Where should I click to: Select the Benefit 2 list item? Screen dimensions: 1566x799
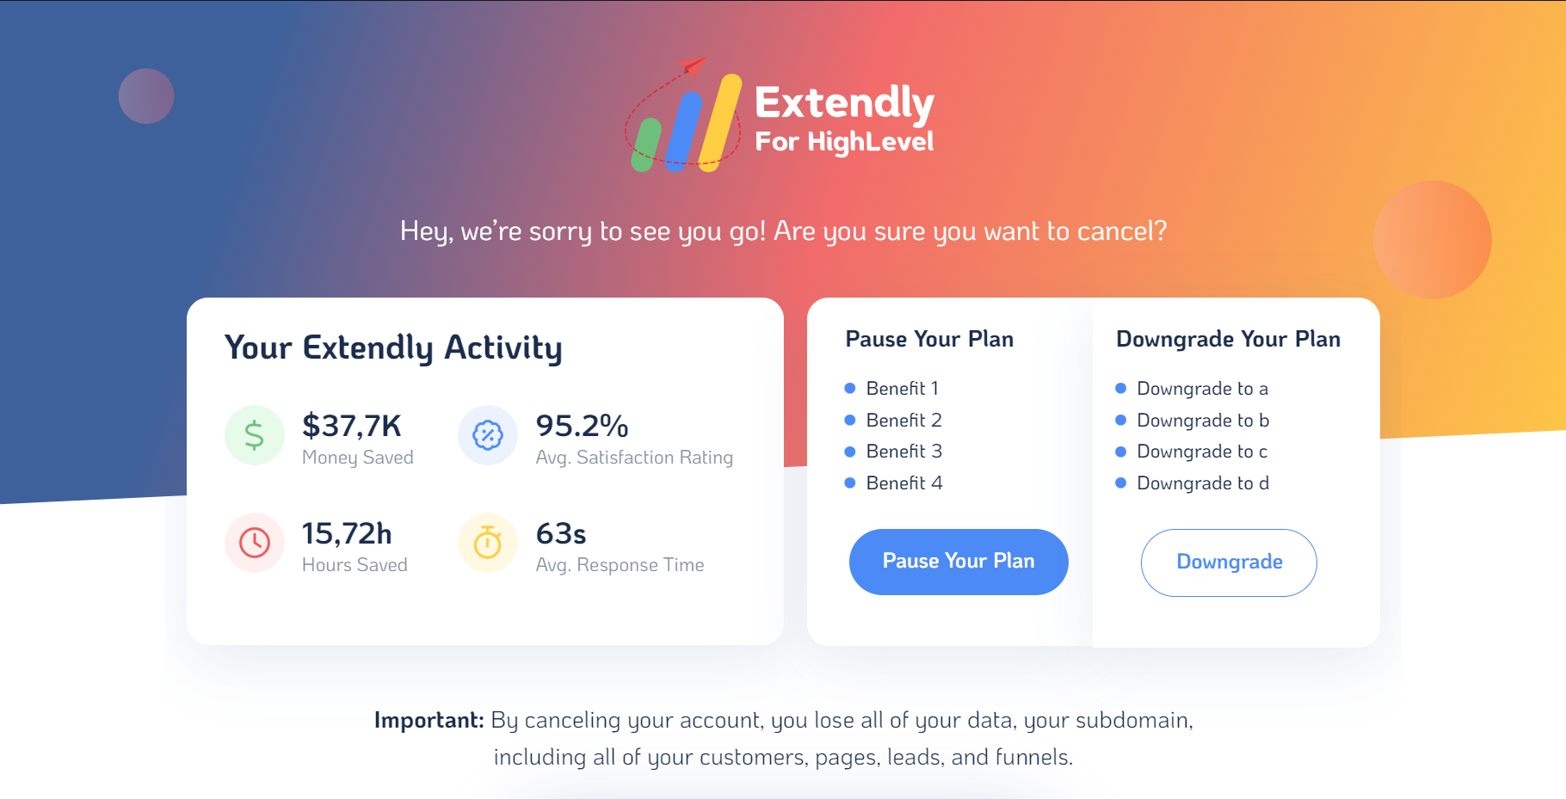tap(903, 420)
